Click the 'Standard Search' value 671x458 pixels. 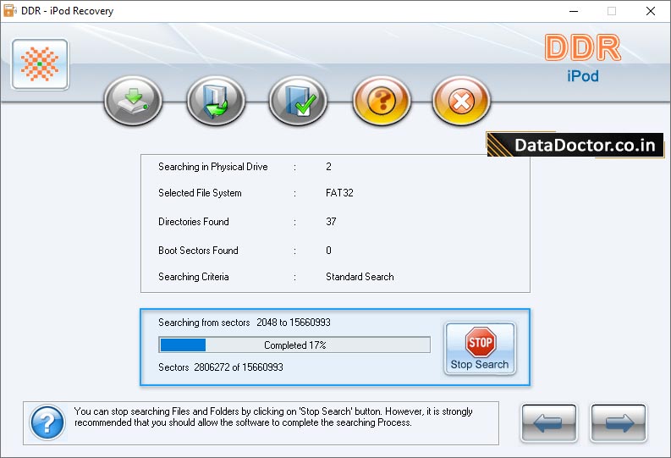360,277
